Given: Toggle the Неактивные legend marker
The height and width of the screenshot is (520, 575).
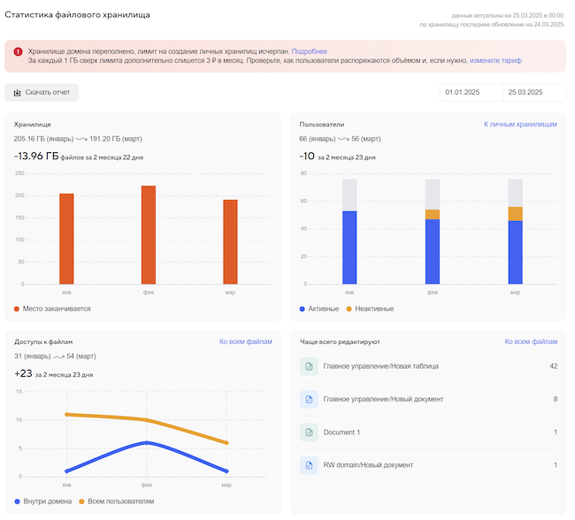Looking at the screenshot, I should [349, 309].
